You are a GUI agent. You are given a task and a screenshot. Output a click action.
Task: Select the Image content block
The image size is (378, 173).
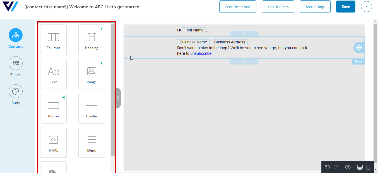pyautogui.click(x=92, y=74)
